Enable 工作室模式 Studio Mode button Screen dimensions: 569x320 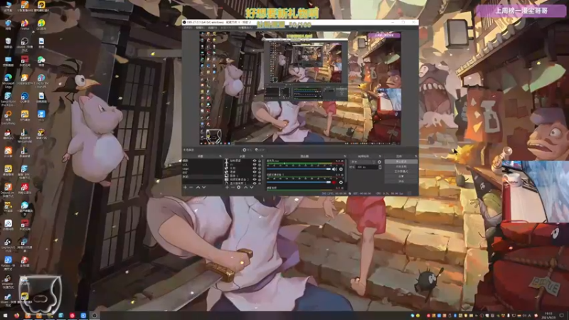pos(401,171)
